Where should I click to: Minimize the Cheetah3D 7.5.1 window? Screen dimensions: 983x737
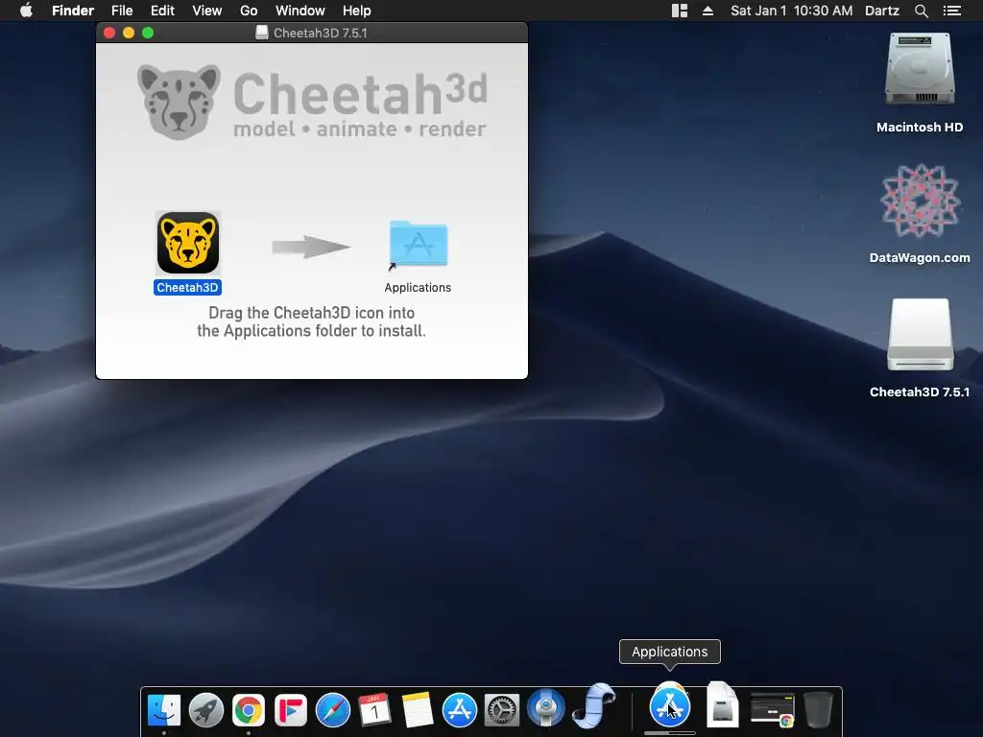pyautogui.click(x=129, y=33)
